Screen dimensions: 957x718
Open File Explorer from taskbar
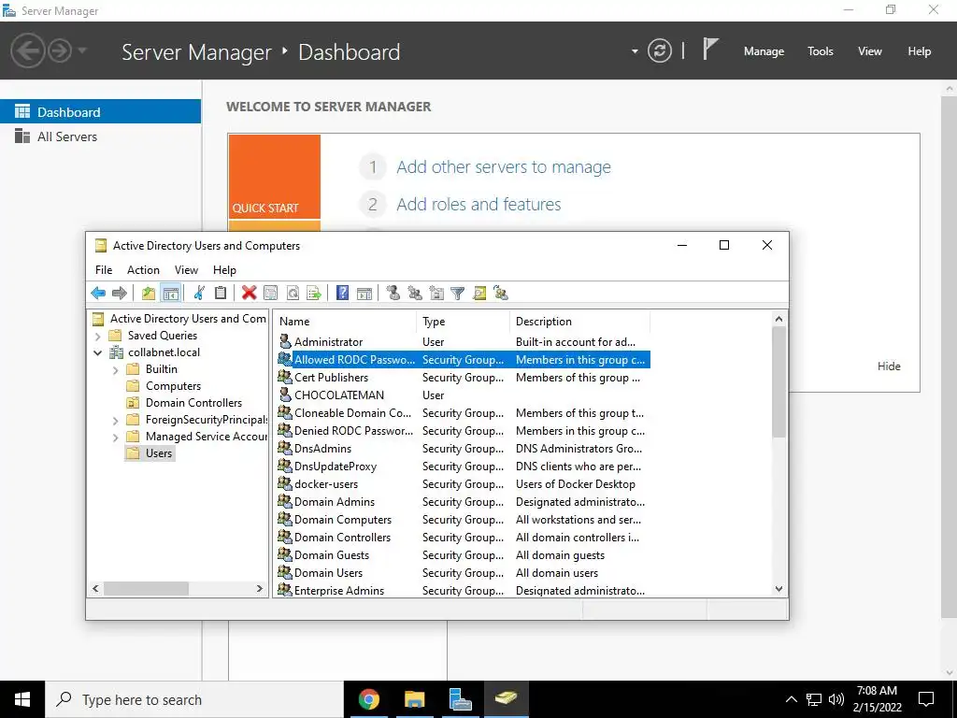(414, 699)
